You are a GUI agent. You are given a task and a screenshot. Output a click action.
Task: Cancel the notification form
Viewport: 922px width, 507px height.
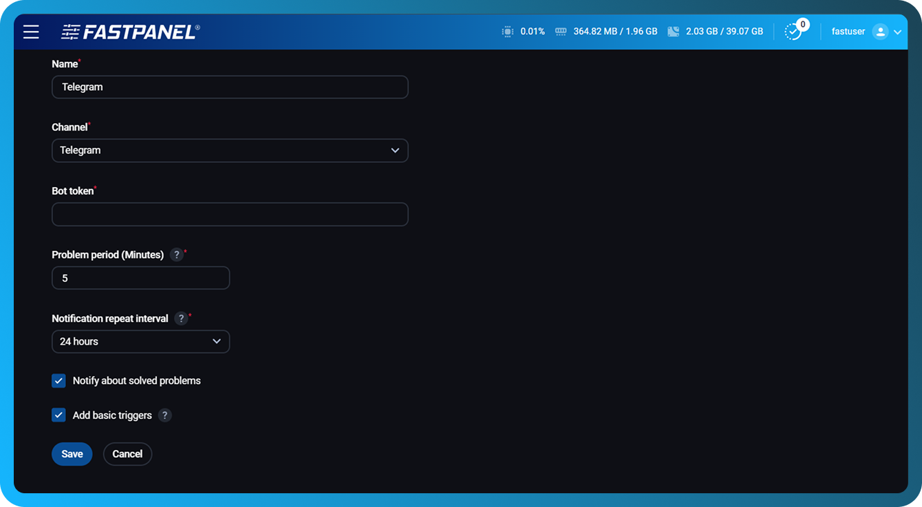point(127,454)
